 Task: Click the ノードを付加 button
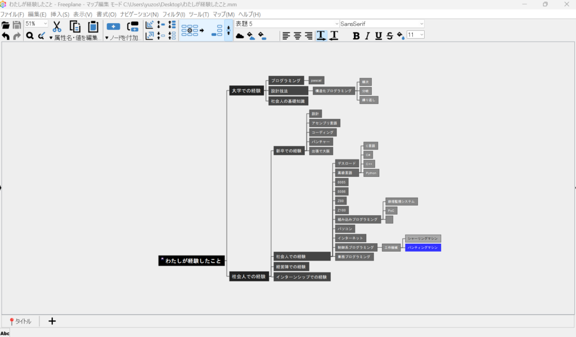[121, 38]
